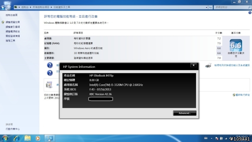Open view and print detailed performance link
This screenshot has width=252, height=142.
(232, 65)
